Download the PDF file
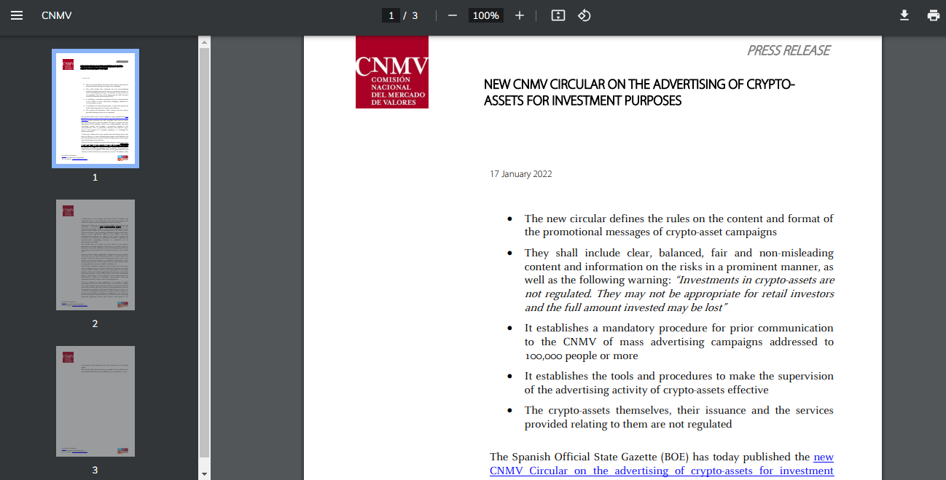Viewport: 946px width, 480px height. (904, 15)
